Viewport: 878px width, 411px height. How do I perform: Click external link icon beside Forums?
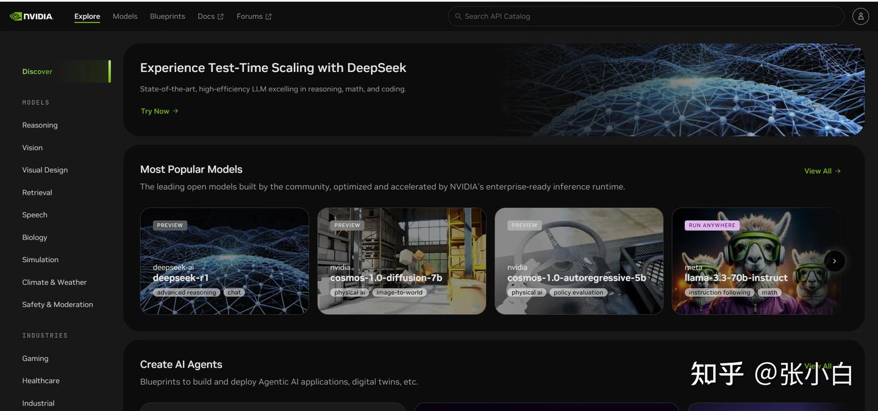[x=268, y=16]
